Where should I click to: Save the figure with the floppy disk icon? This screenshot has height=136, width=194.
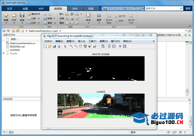click(x=54, y=46)
